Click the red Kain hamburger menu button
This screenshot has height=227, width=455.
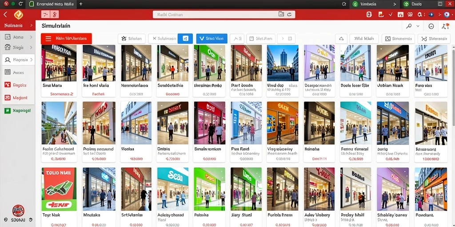[x=66, y=39]
